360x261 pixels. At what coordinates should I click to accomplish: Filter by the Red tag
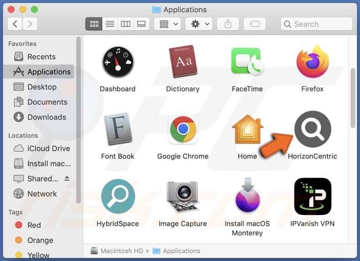pos(39,225)
